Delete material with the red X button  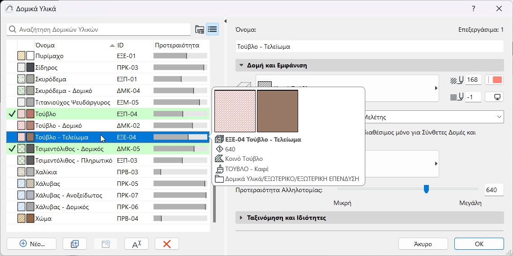167,243
